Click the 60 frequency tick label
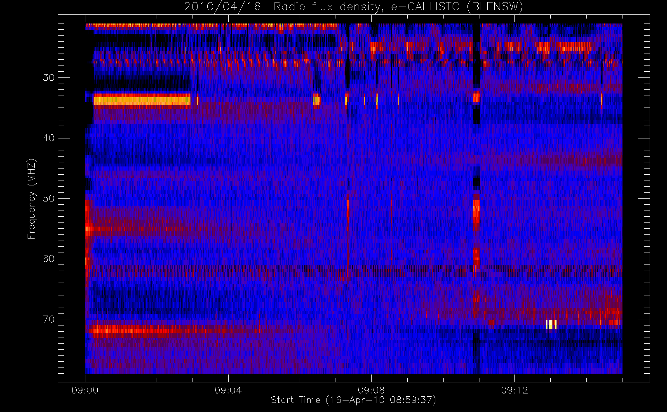Image resolution: width=667 pixels, height=412 pixels. (x=49, y=259)
